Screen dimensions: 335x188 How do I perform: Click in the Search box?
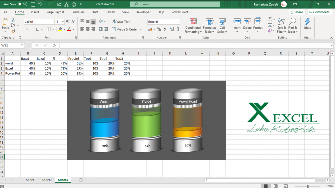175,4
